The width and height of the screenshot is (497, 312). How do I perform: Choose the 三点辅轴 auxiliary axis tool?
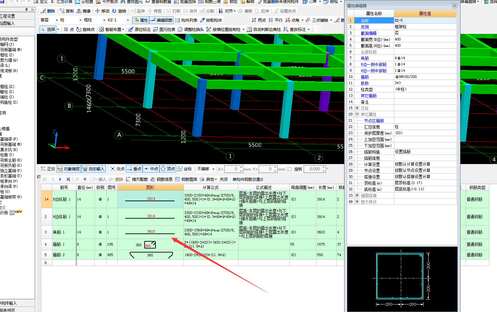[317, 20]
